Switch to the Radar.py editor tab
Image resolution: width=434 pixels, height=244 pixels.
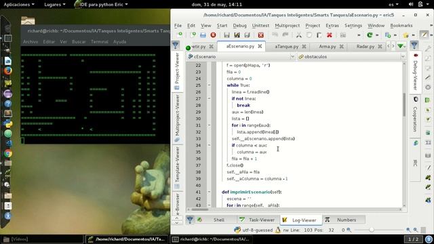pos(365,47)
